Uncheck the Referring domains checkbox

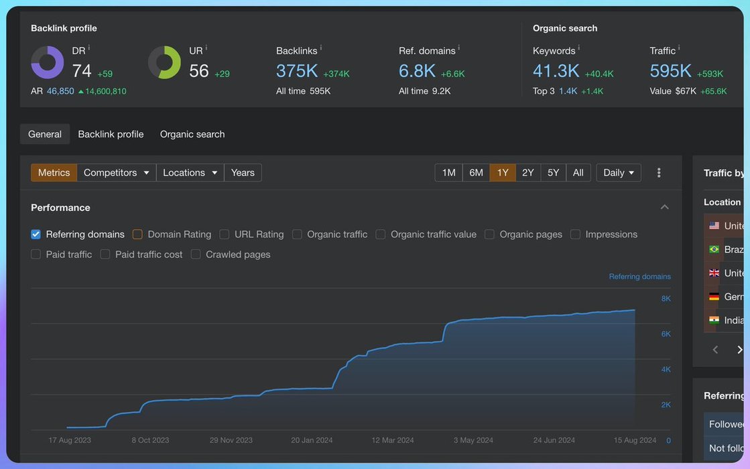36,234
